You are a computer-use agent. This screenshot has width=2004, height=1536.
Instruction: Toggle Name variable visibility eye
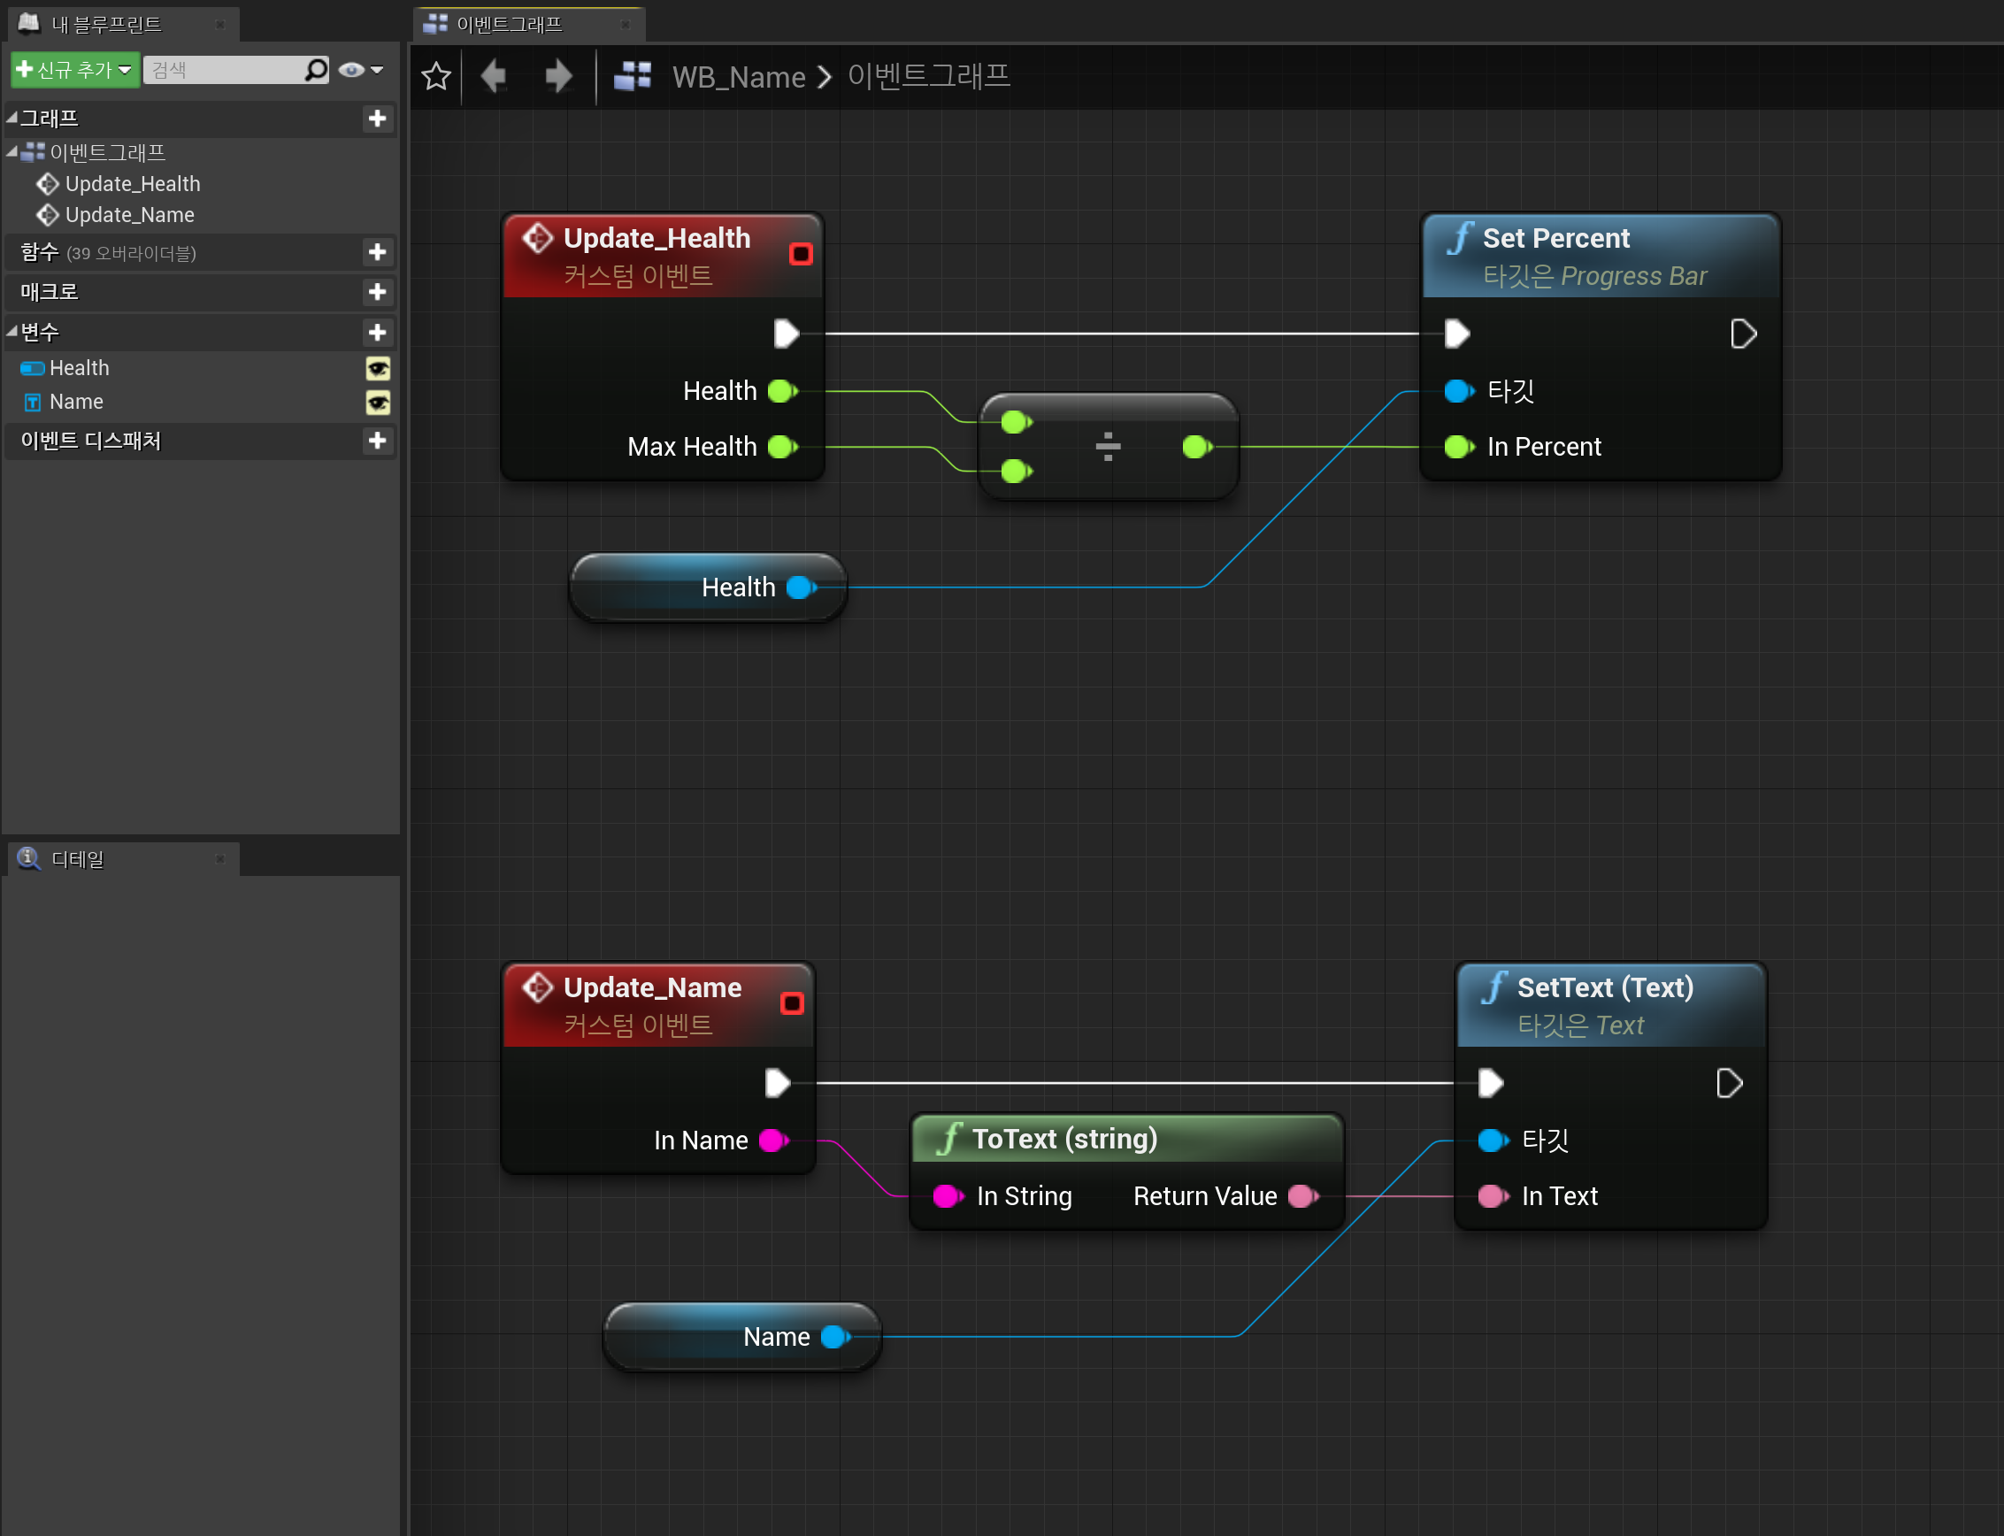click(378, 402)
